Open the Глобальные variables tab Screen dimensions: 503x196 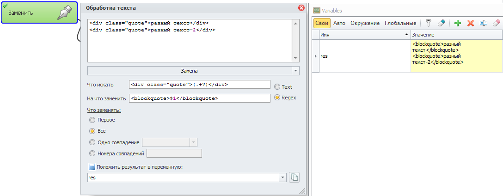[400, 23]
